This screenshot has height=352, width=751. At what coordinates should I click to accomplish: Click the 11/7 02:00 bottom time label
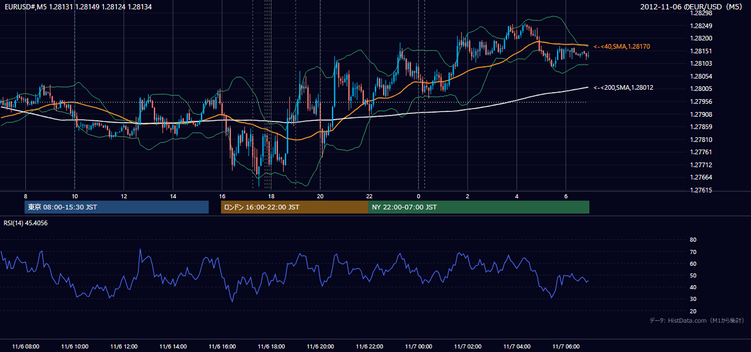[468, 347]
